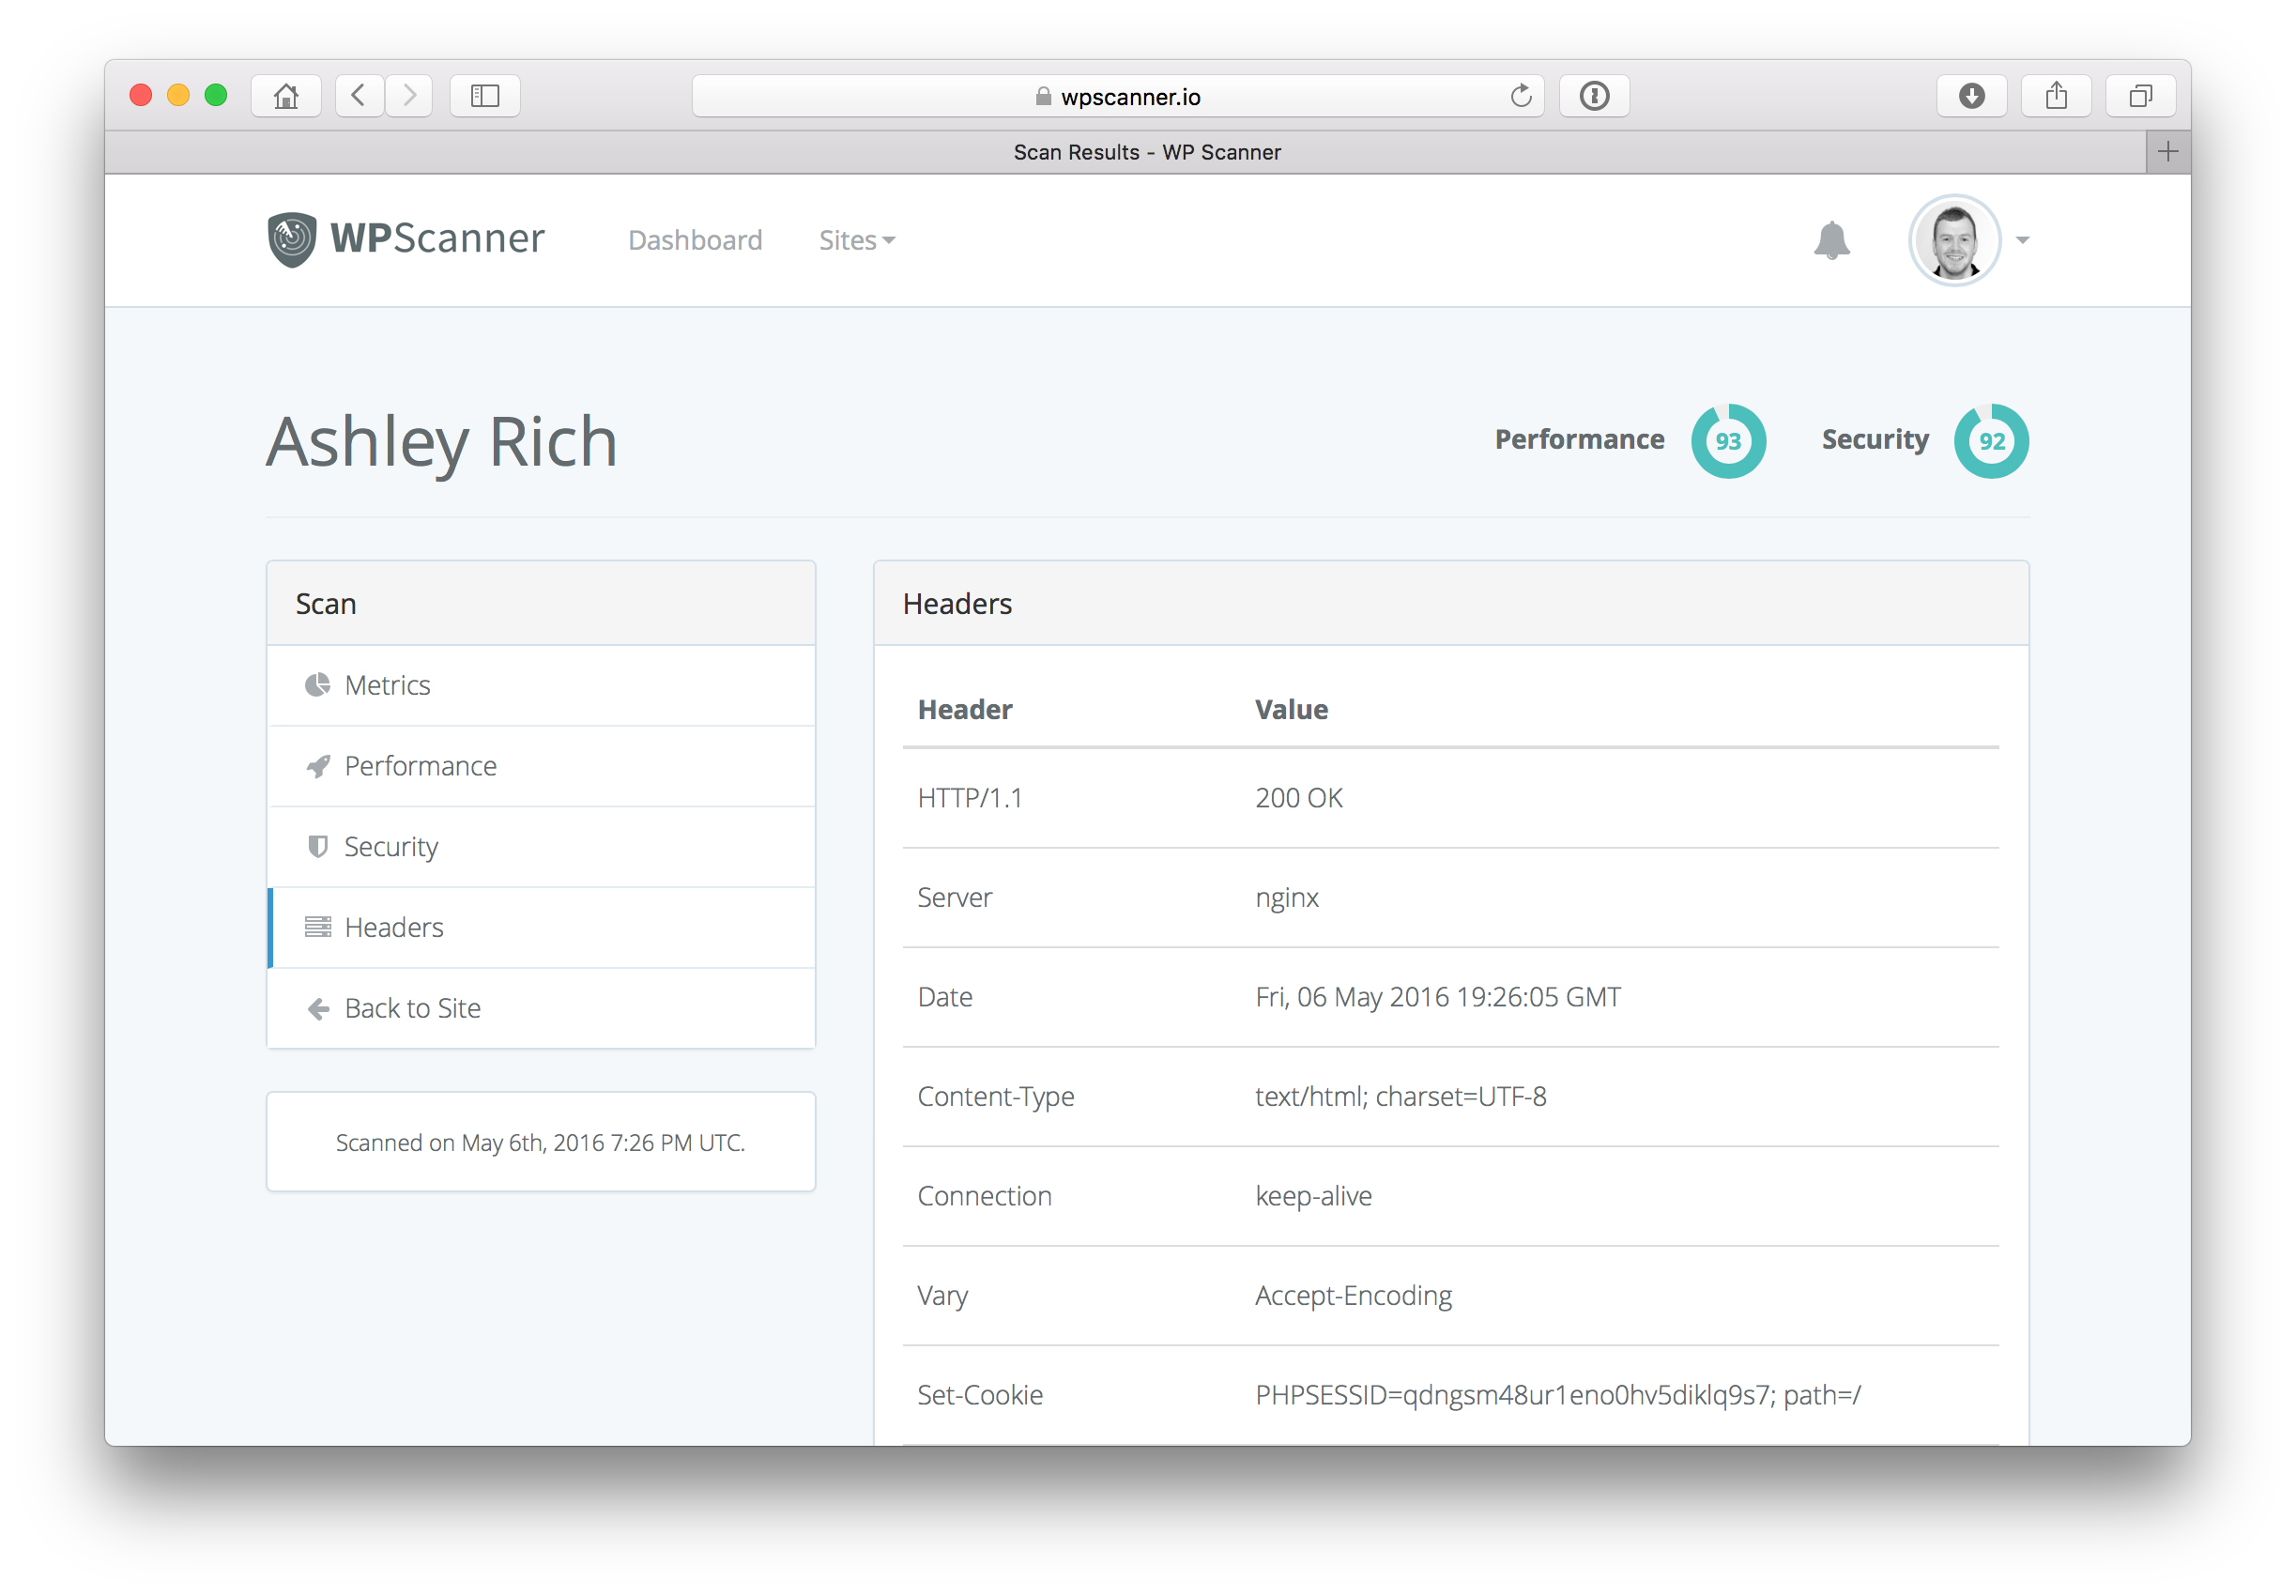The width and height of the screenshot is (2296, 1596).
Task: Click the Connection header cell
Action: (x=985, y=1196)
